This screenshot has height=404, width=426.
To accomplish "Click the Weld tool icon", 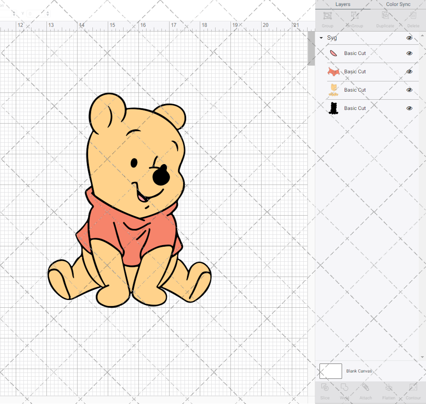I will (x=344, y=387).
